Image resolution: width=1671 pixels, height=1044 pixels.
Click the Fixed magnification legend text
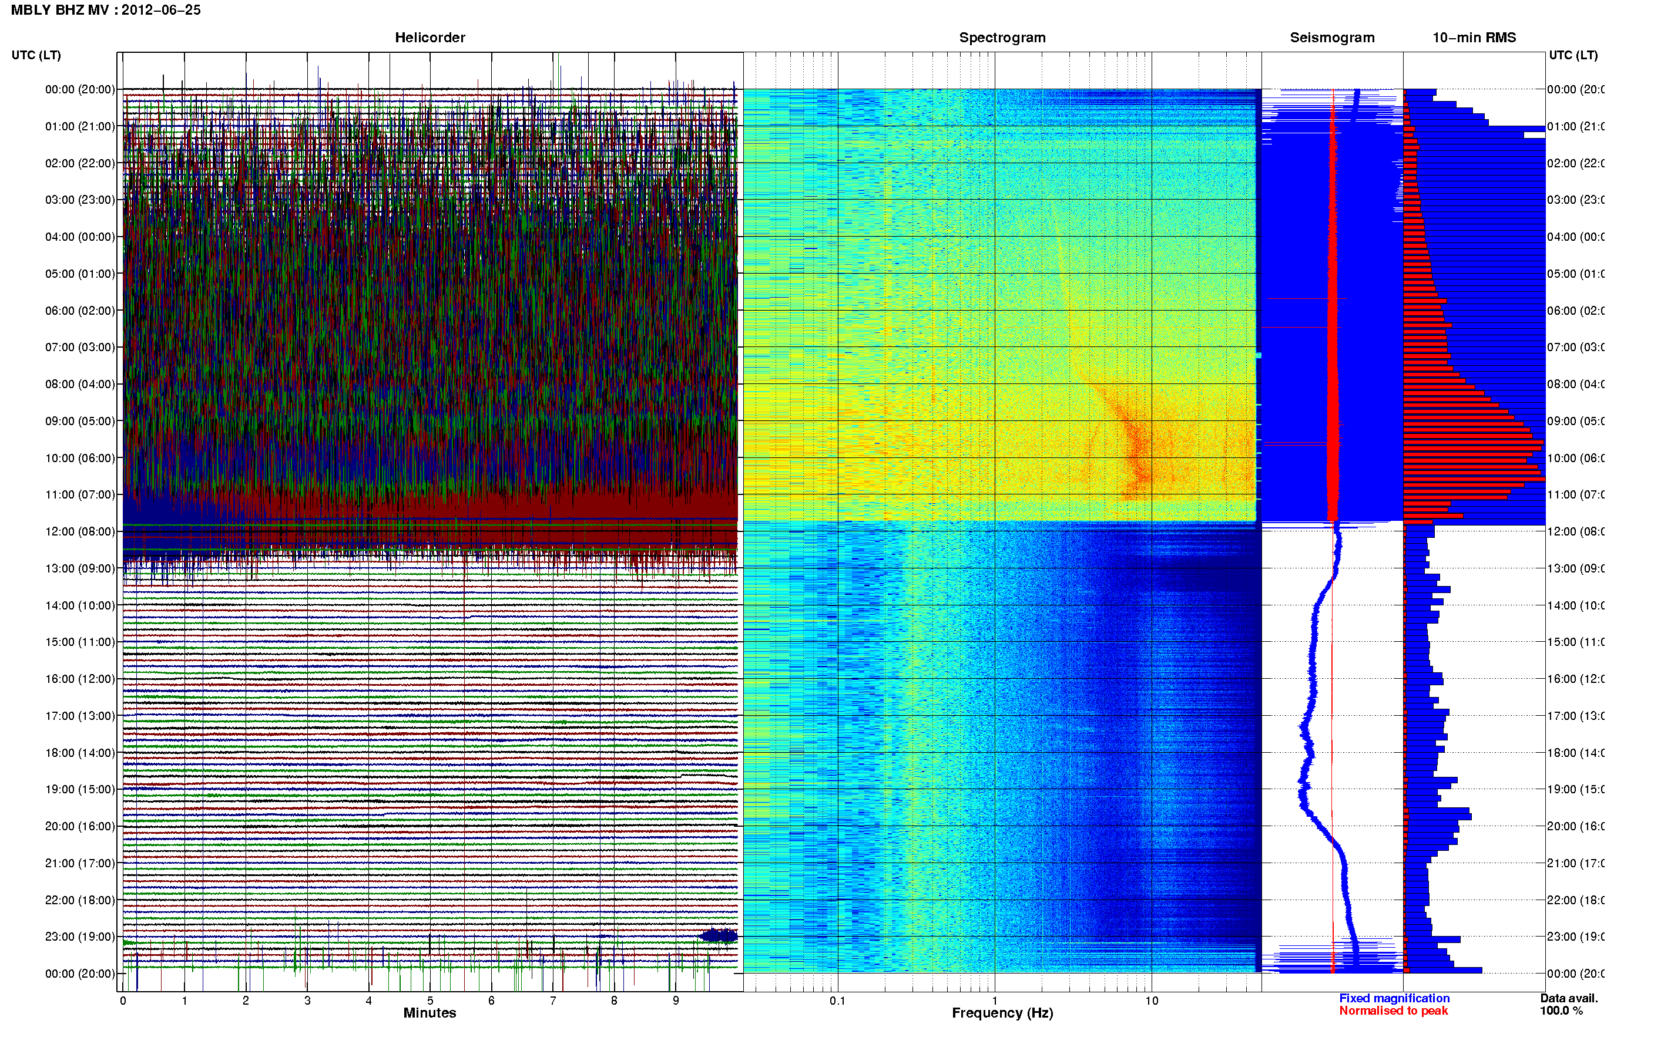(1394, 998)
